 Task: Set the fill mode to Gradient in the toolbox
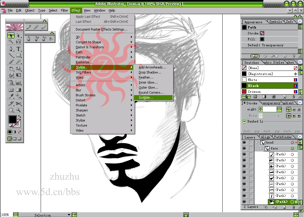pos(15,132)
